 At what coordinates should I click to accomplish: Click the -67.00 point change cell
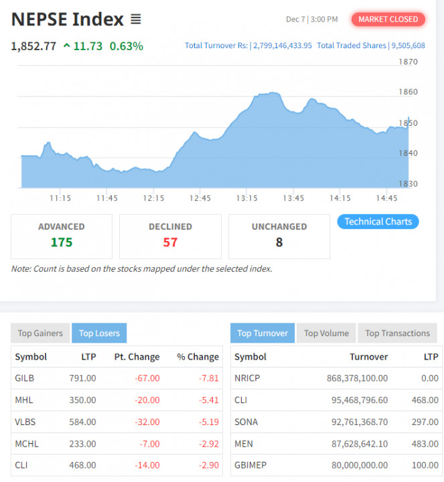click(x=147, y=378)
